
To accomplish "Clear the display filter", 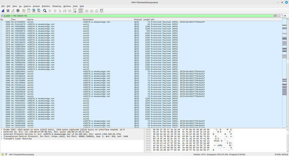I will pyautogui.click(x=275, y=16).
